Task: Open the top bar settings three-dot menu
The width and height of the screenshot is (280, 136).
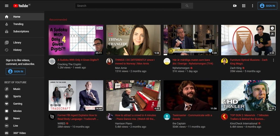Action: point(252,6)
